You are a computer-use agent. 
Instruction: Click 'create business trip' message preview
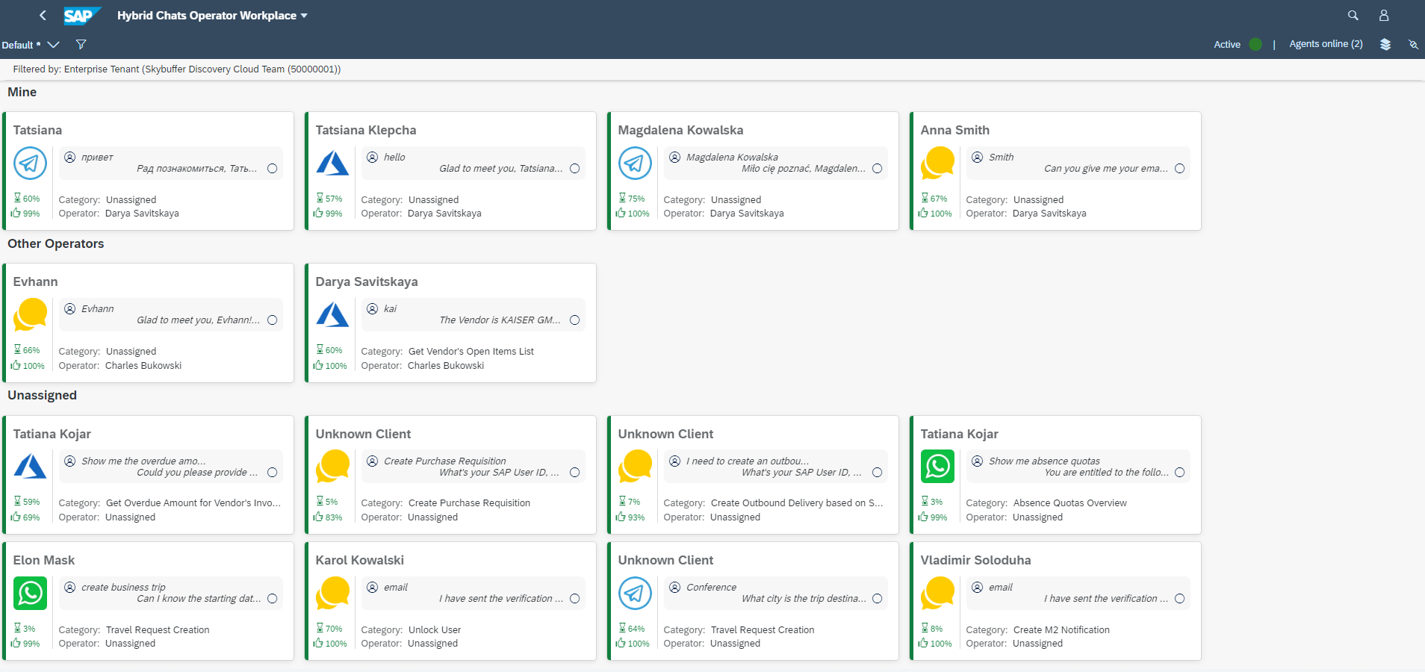point(123,588)
